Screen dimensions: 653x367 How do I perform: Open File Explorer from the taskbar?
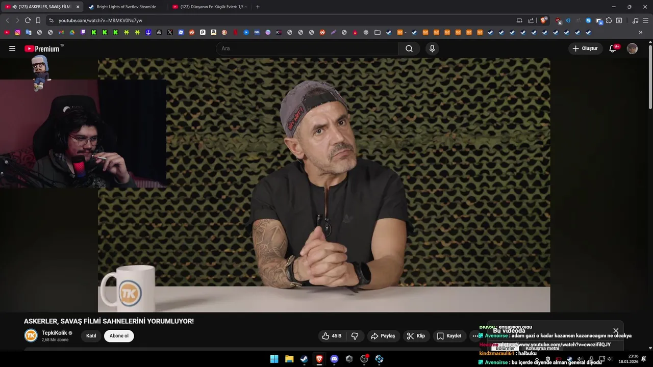click(x=289, y=359)
